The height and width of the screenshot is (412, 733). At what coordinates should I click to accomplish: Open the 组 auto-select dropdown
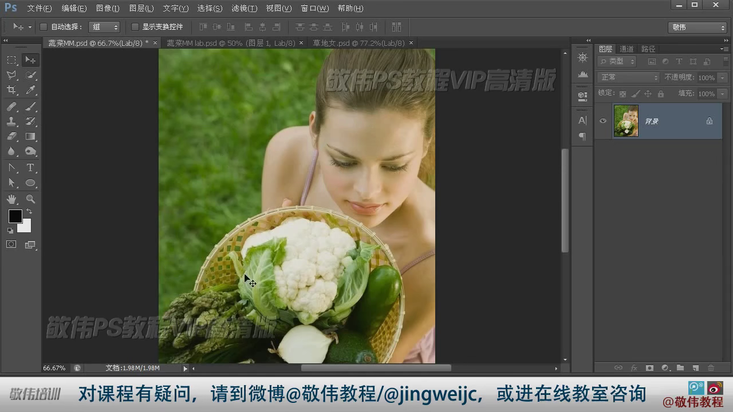[104, 27]
